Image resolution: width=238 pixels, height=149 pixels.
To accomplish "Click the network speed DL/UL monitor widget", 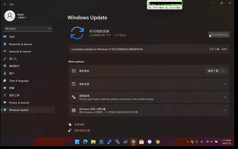I will pos(165,5).
